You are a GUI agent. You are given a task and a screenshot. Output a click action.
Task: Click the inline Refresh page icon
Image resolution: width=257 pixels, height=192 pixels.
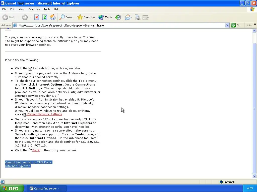tap(30, 68)
